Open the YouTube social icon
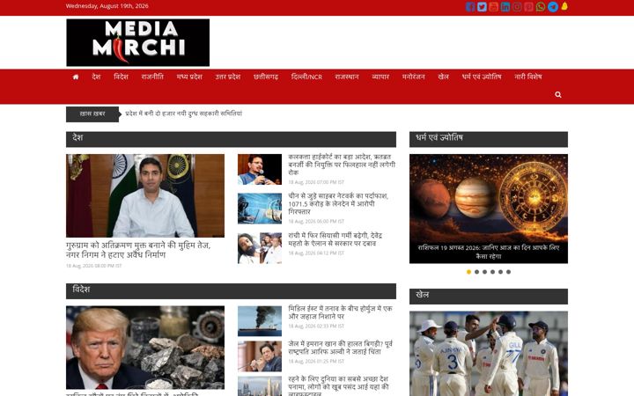The height and width of the screenshot is (396, 634). point(493,7)
